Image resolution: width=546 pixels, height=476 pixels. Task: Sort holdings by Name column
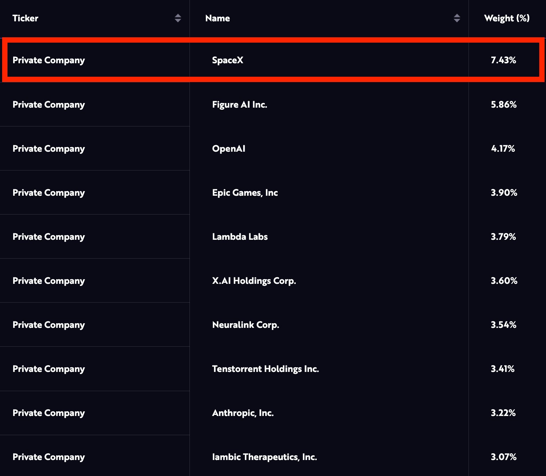[x=217, y=18]
